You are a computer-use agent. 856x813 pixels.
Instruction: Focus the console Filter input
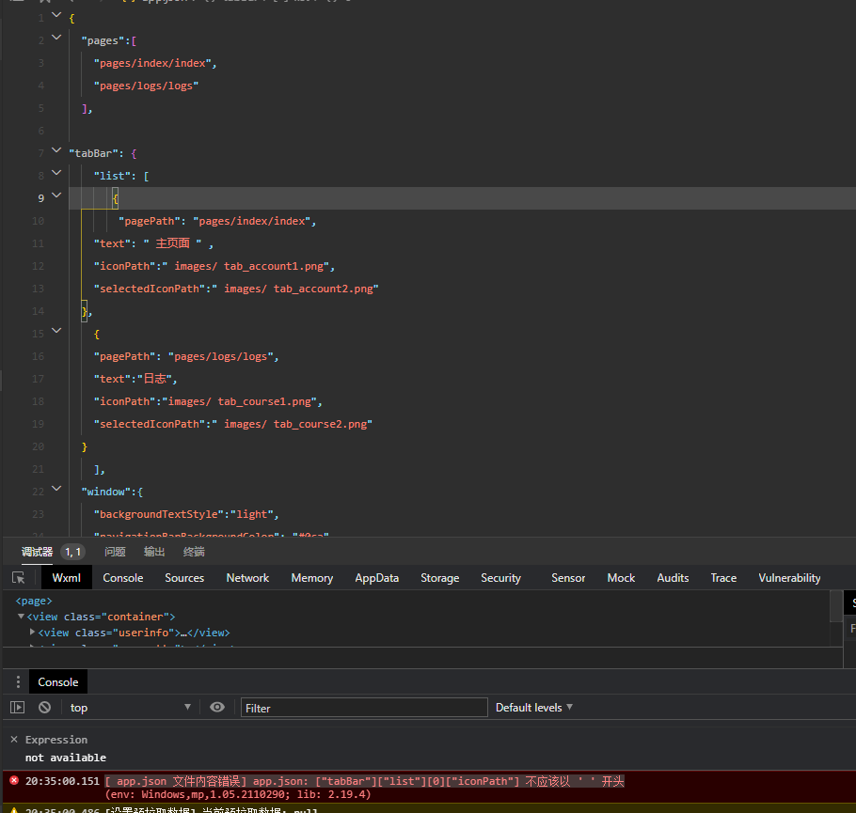tap(364, 708)
